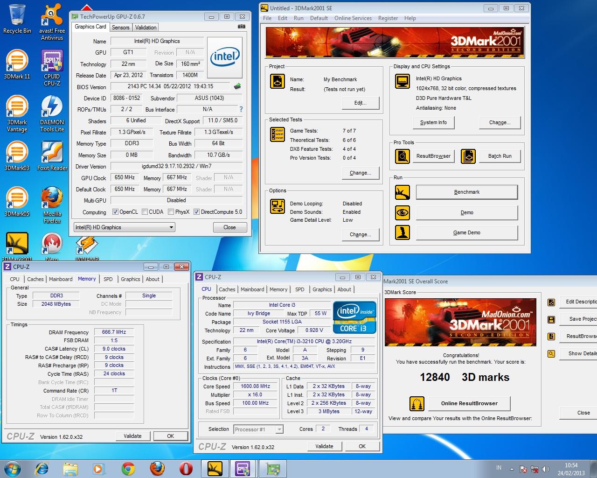Open the Help menu in 3DMark2001
The image size is (597, 478).
[410, 18]
